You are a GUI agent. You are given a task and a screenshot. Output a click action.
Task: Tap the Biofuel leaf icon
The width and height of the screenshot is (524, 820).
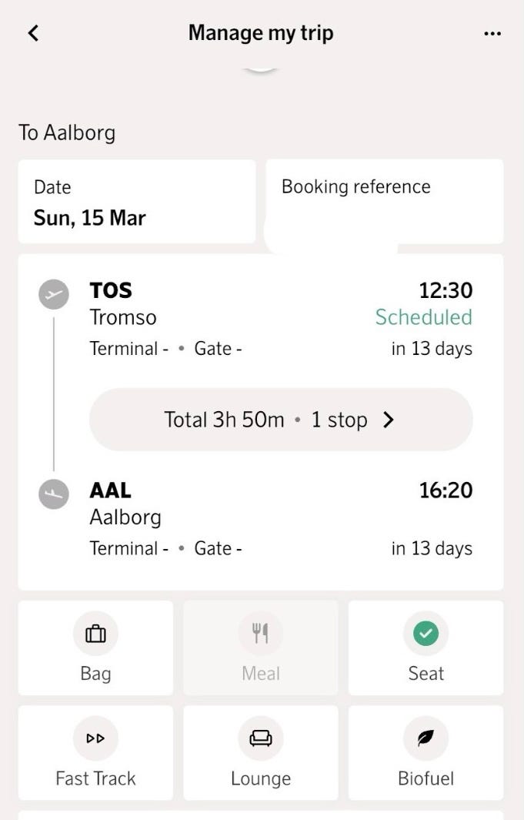pyautogui.click(x=426, y=738)
